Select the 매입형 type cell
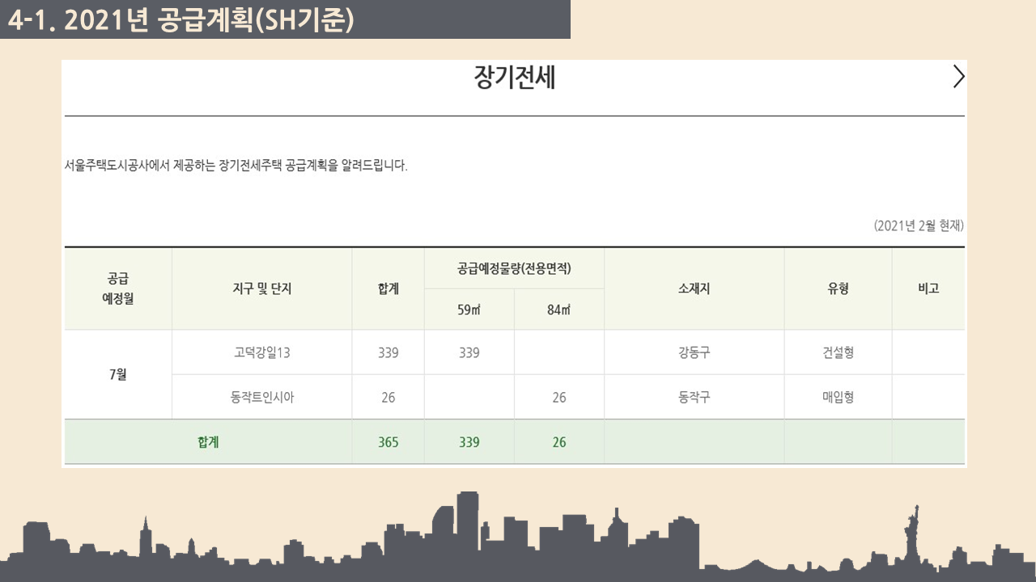Viewport: 1036px width, 582px height. 838,397
